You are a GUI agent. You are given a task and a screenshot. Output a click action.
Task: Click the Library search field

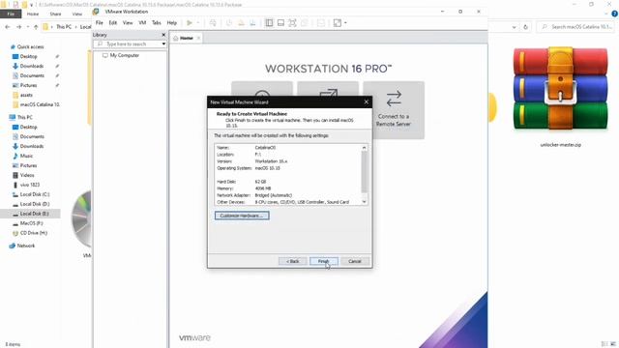click(x=127, y=44)
